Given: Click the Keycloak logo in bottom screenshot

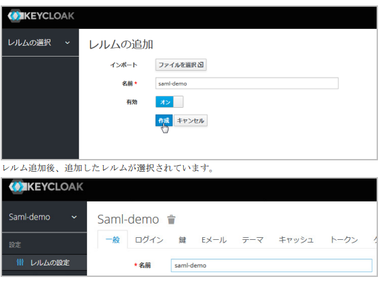Looking at the screenshot, I should pos(46,187).
